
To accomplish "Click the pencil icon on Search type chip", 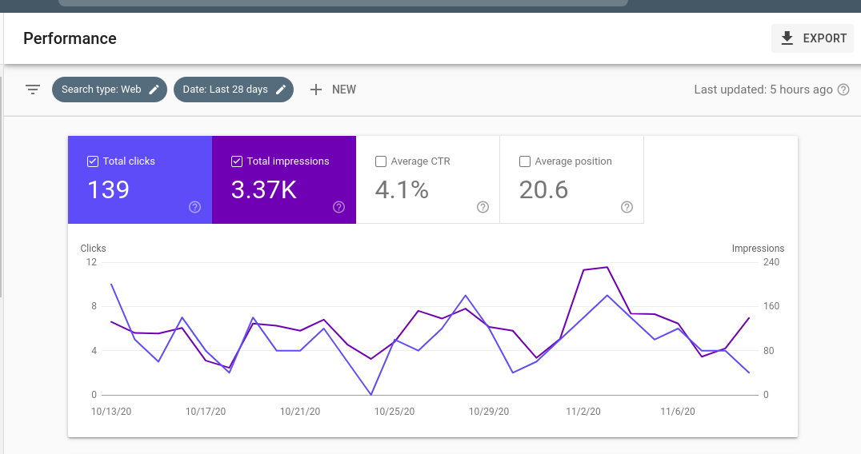I will coord(154,90).
